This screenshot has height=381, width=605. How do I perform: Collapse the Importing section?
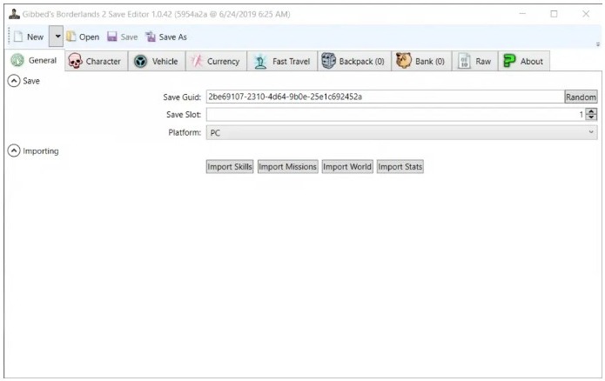[x=14, y=150]
